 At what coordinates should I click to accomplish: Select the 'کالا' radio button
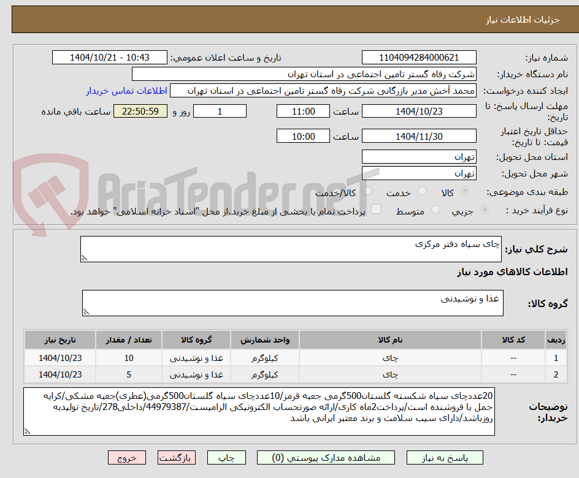[466, 191]
